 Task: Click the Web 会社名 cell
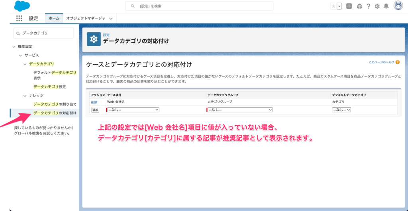coord(116,102)
